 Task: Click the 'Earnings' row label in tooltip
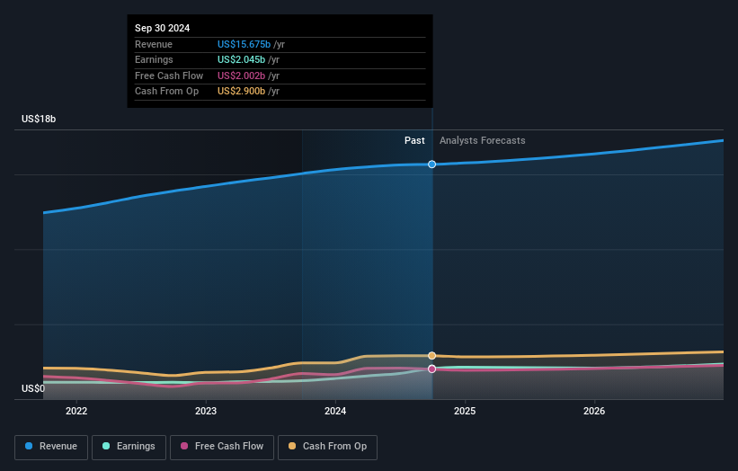[x=154, y=59]
